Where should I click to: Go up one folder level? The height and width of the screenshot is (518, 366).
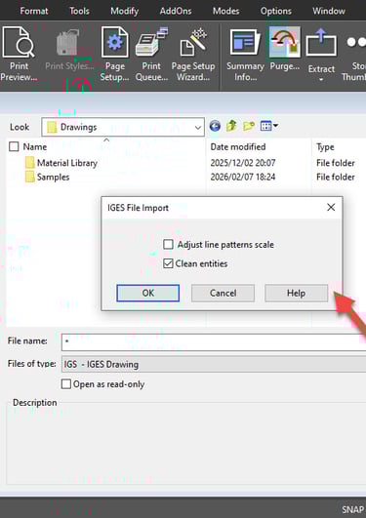tap(231, 126)
